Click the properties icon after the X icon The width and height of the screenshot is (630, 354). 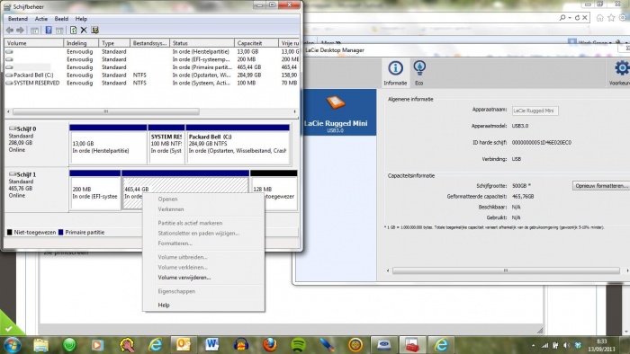[x=94, y=30]
